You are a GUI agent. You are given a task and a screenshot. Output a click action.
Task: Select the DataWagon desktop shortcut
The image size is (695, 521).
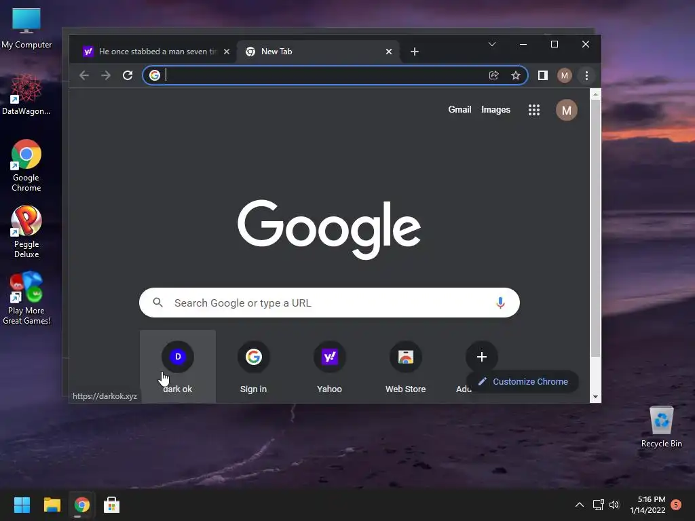point(26,95)
